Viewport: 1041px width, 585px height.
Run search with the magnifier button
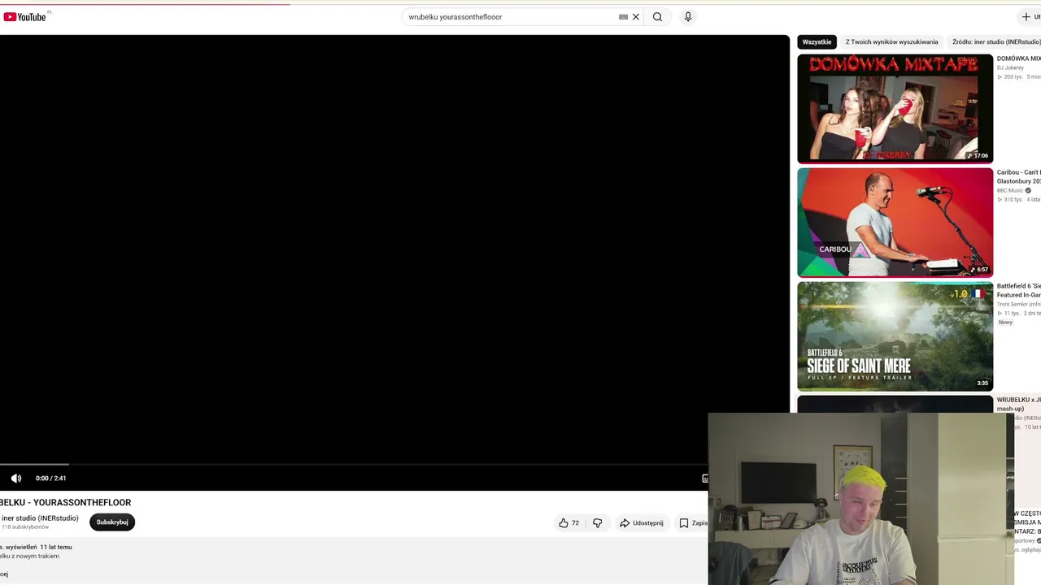pos(657,17)
